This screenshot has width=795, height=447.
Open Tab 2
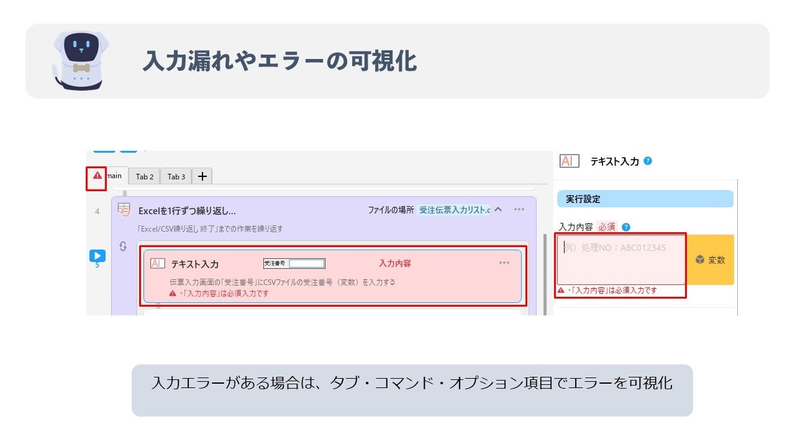coord(145,176)
